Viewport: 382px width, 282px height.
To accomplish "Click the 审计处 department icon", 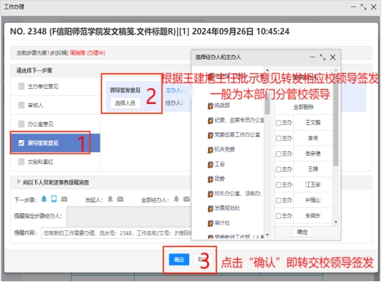I will pos(210,223).
